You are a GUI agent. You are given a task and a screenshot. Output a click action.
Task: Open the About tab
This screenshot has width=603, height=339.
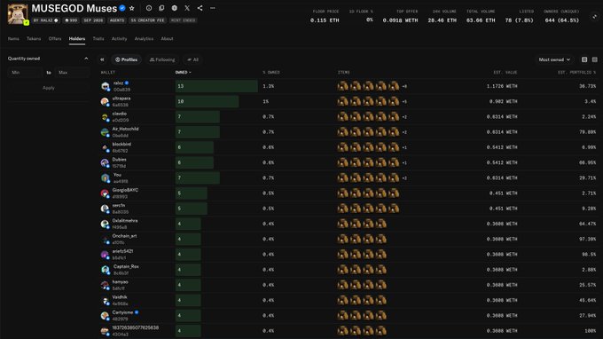(167, 39)
